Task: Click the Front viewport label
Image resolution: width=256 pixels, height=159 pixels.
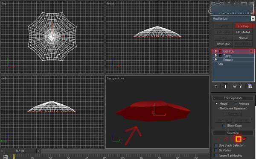Action: click(x=111, y=3)
